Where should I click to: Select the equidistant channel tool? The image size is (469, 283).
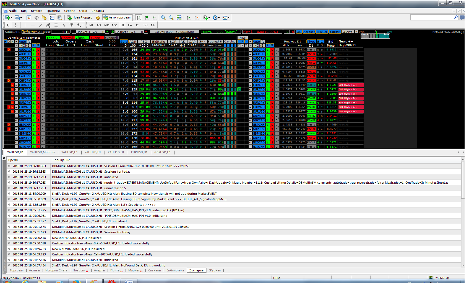48,25
